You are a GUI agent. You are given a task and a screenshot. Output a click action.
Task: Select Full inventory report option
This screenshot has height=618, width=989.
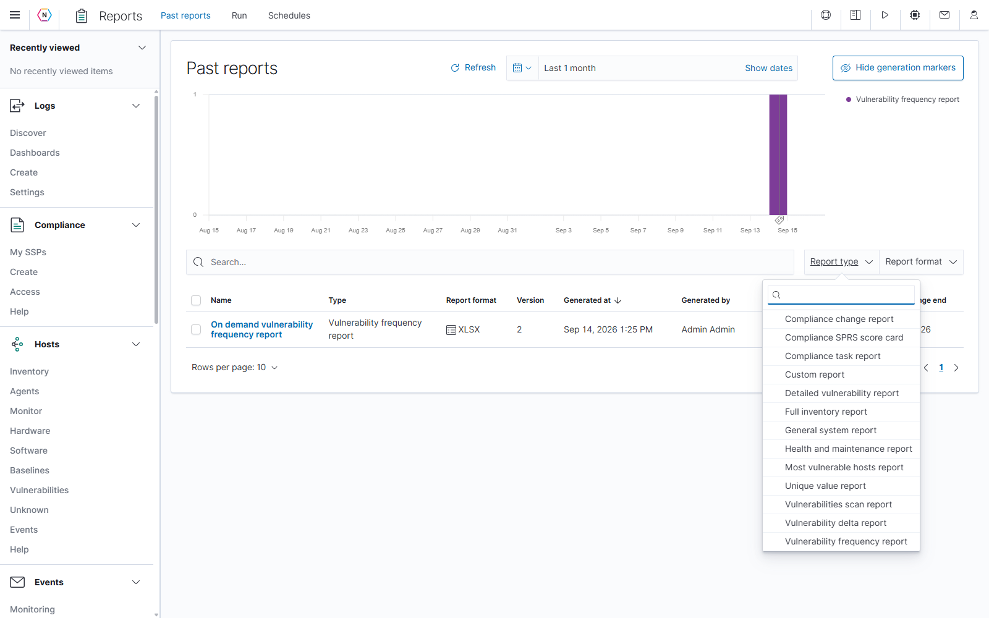coord(841,412)
